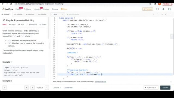Collapse fold arrow at line 2
174x98 pixels.
tap(56, 20)
